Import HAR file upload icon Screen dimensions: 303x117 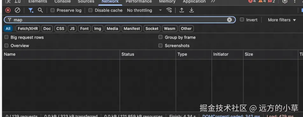tap(182, 10)
